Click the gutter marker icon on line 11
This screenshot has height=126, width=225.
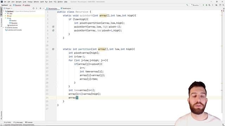53,49
